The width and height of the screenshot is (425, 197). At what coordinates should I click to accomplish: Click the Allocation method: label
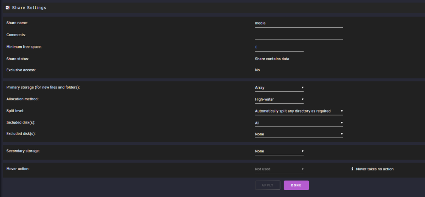23,99
